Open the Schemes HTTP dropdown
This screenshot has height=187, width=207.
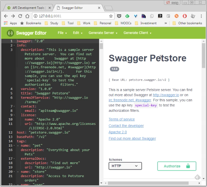pos(125,166)
